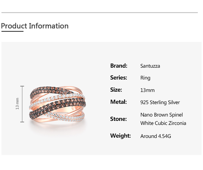The width and height of the screenshot is (203, 170).
Task: Click the 'Brand:' field label
Action: tap(119, 66)
